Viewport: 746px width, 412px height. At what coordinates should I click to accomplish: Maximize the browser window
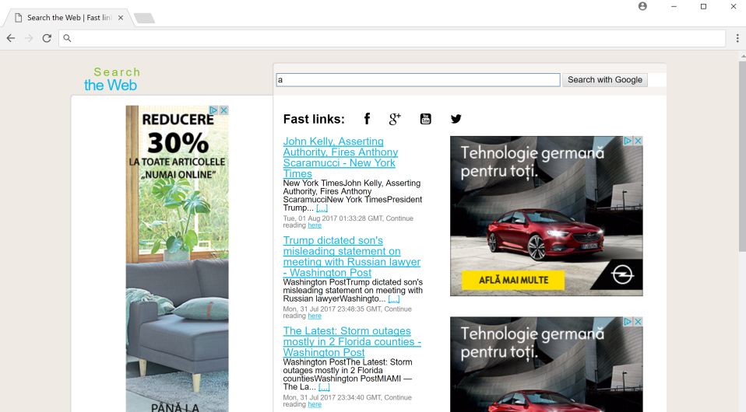point(703,6)
